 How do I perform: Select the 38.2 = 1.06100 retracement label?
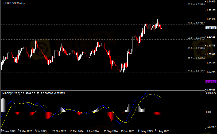196,58
